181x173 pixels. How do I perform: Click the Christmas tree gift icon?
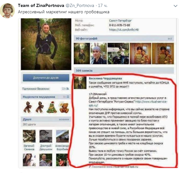[x=52, y=107]
